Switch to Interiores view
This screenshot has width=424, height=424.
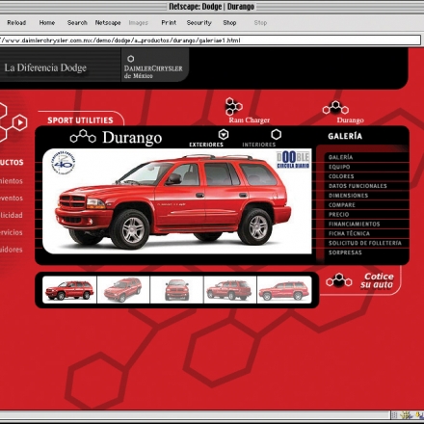pos(259,145)
